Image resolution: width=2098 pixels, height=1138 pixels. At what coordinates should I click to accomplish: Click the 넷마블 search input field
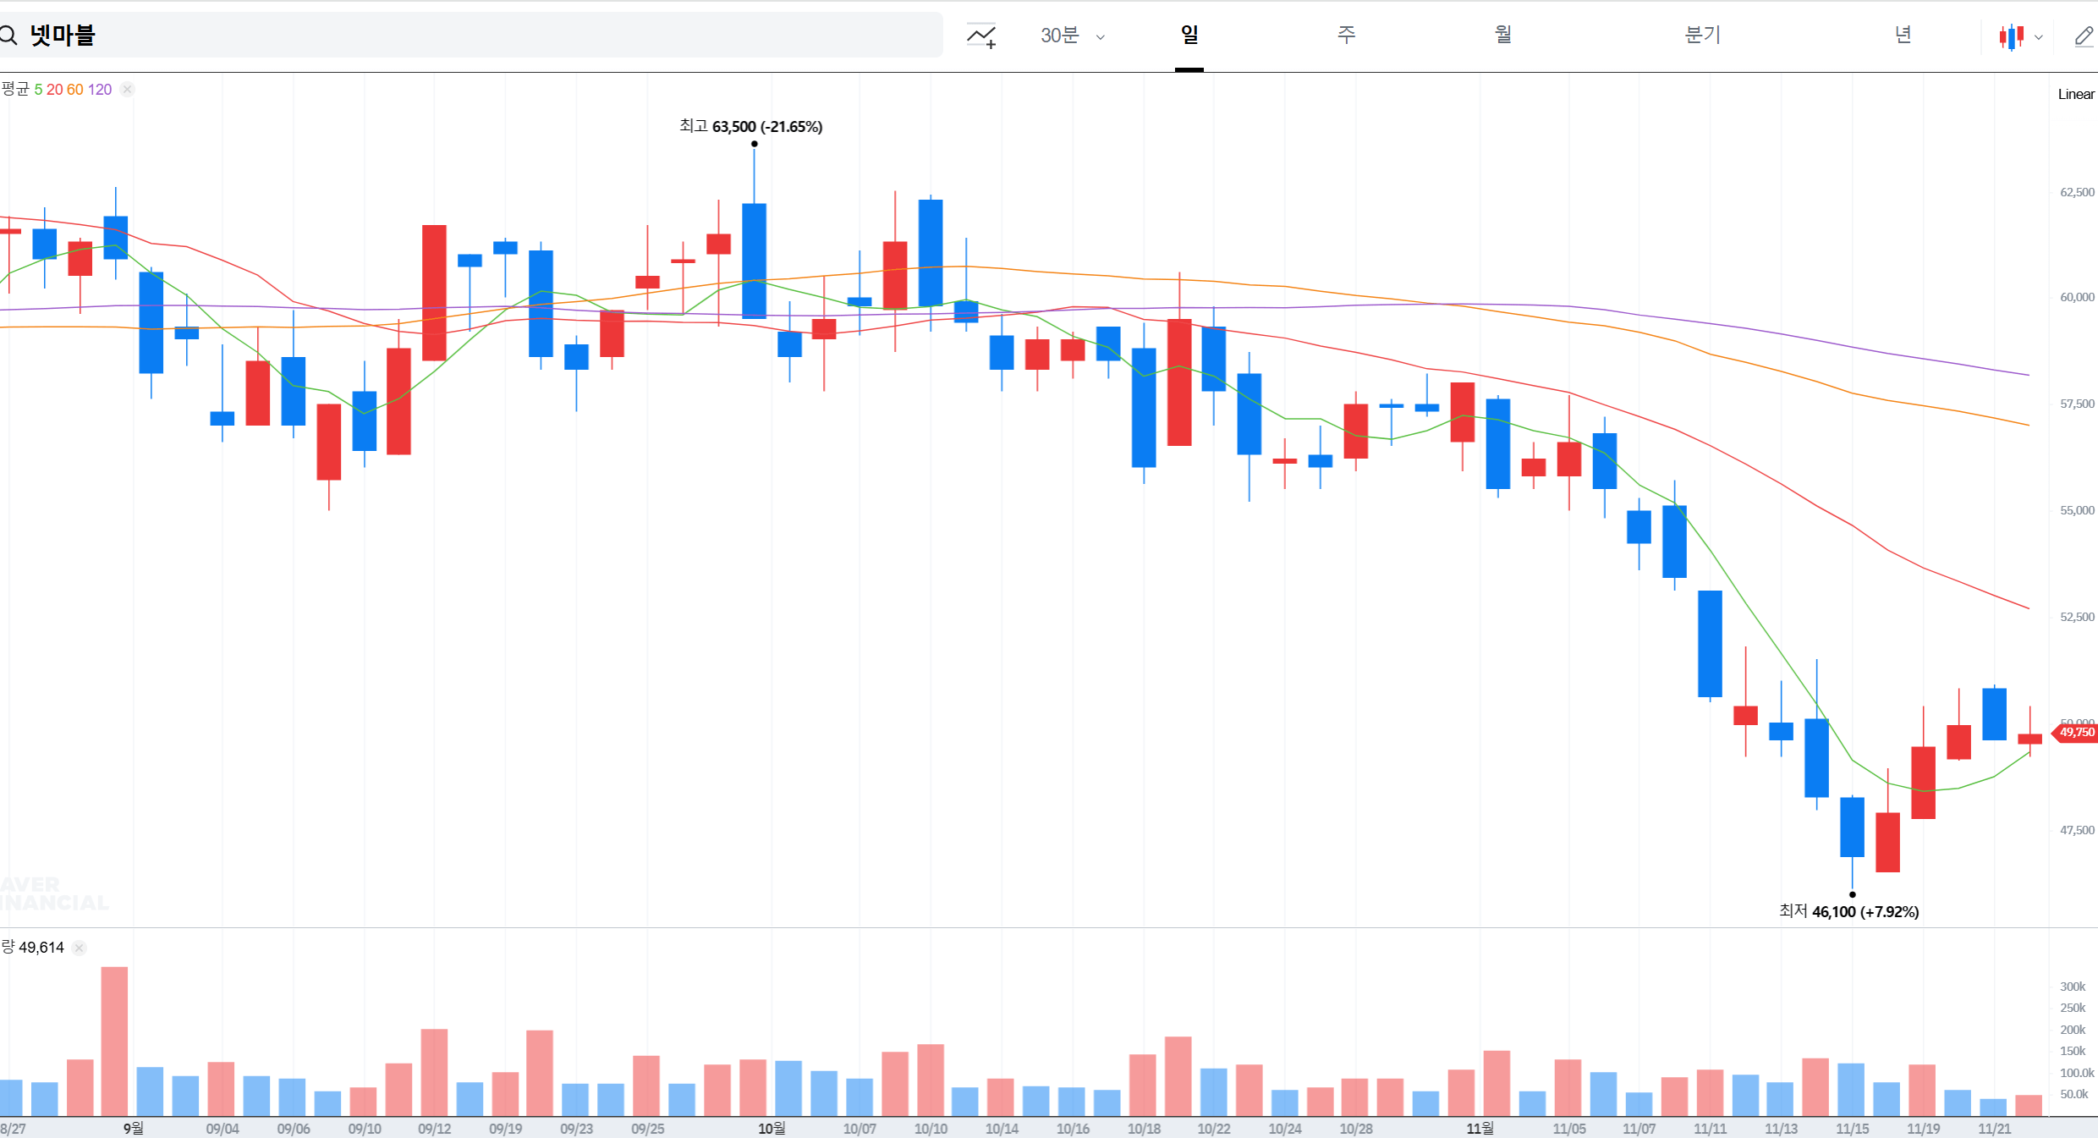click(474, 36)
